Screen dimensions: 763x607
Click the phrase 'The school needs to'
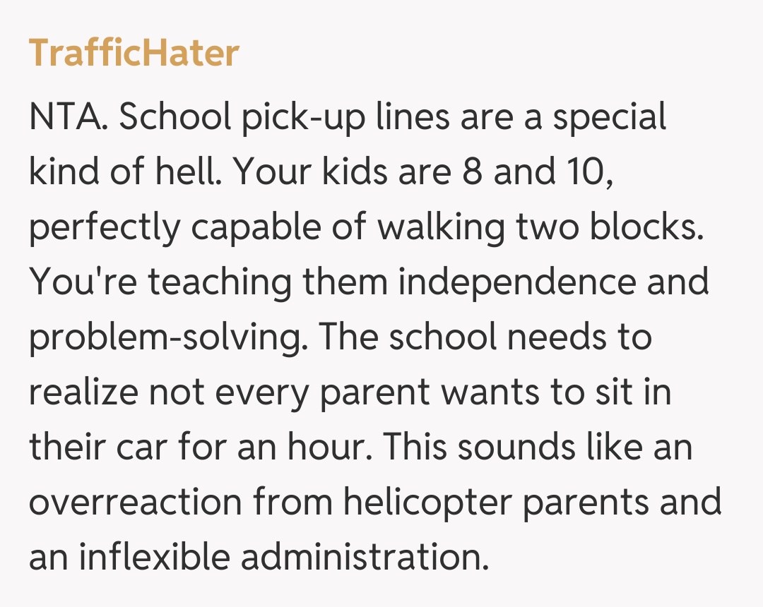[x=485, y=337]
